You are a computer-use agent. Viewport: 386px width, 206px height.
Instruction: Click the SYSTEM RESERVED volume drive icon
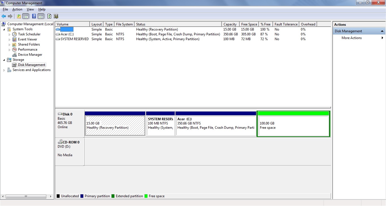[x=58, y=39]
